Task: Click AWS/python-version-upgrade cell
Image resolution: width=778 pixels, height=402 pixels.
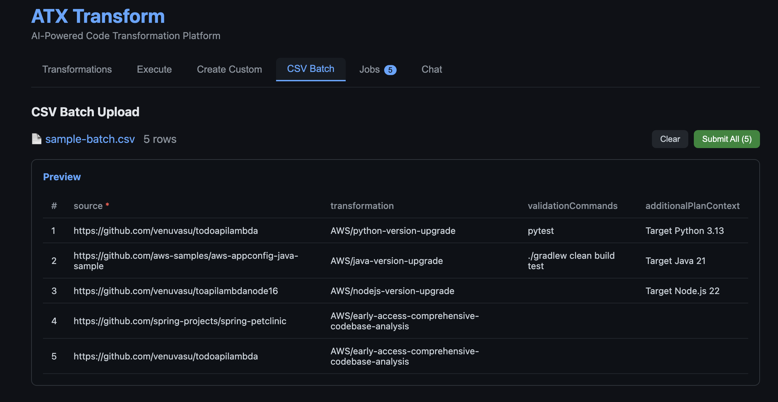Action: (393, 231)
